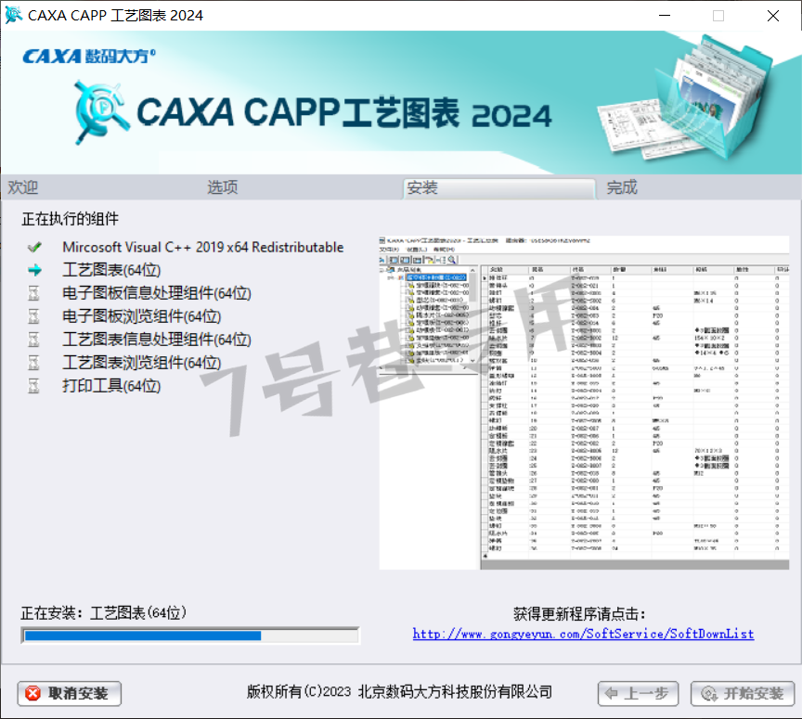
Task: Click the 正在安装: 工艺图表(64位) status text
Action: tap(104, 612)
